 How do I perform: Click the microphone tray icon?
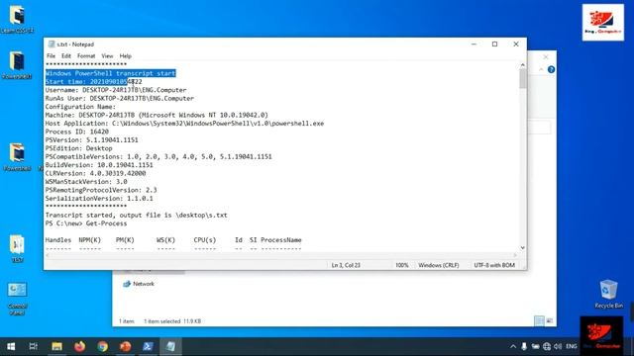point(524,346)
